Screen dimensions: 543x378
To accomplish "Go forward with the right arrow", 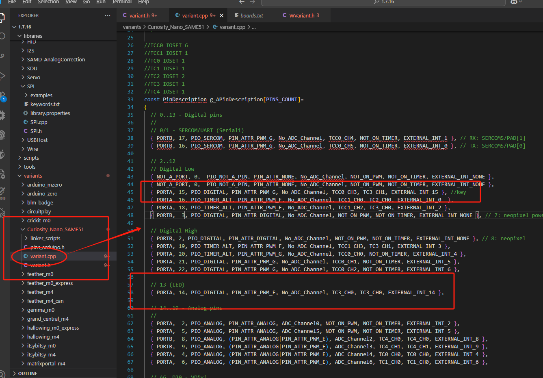I will click(253, 2).
